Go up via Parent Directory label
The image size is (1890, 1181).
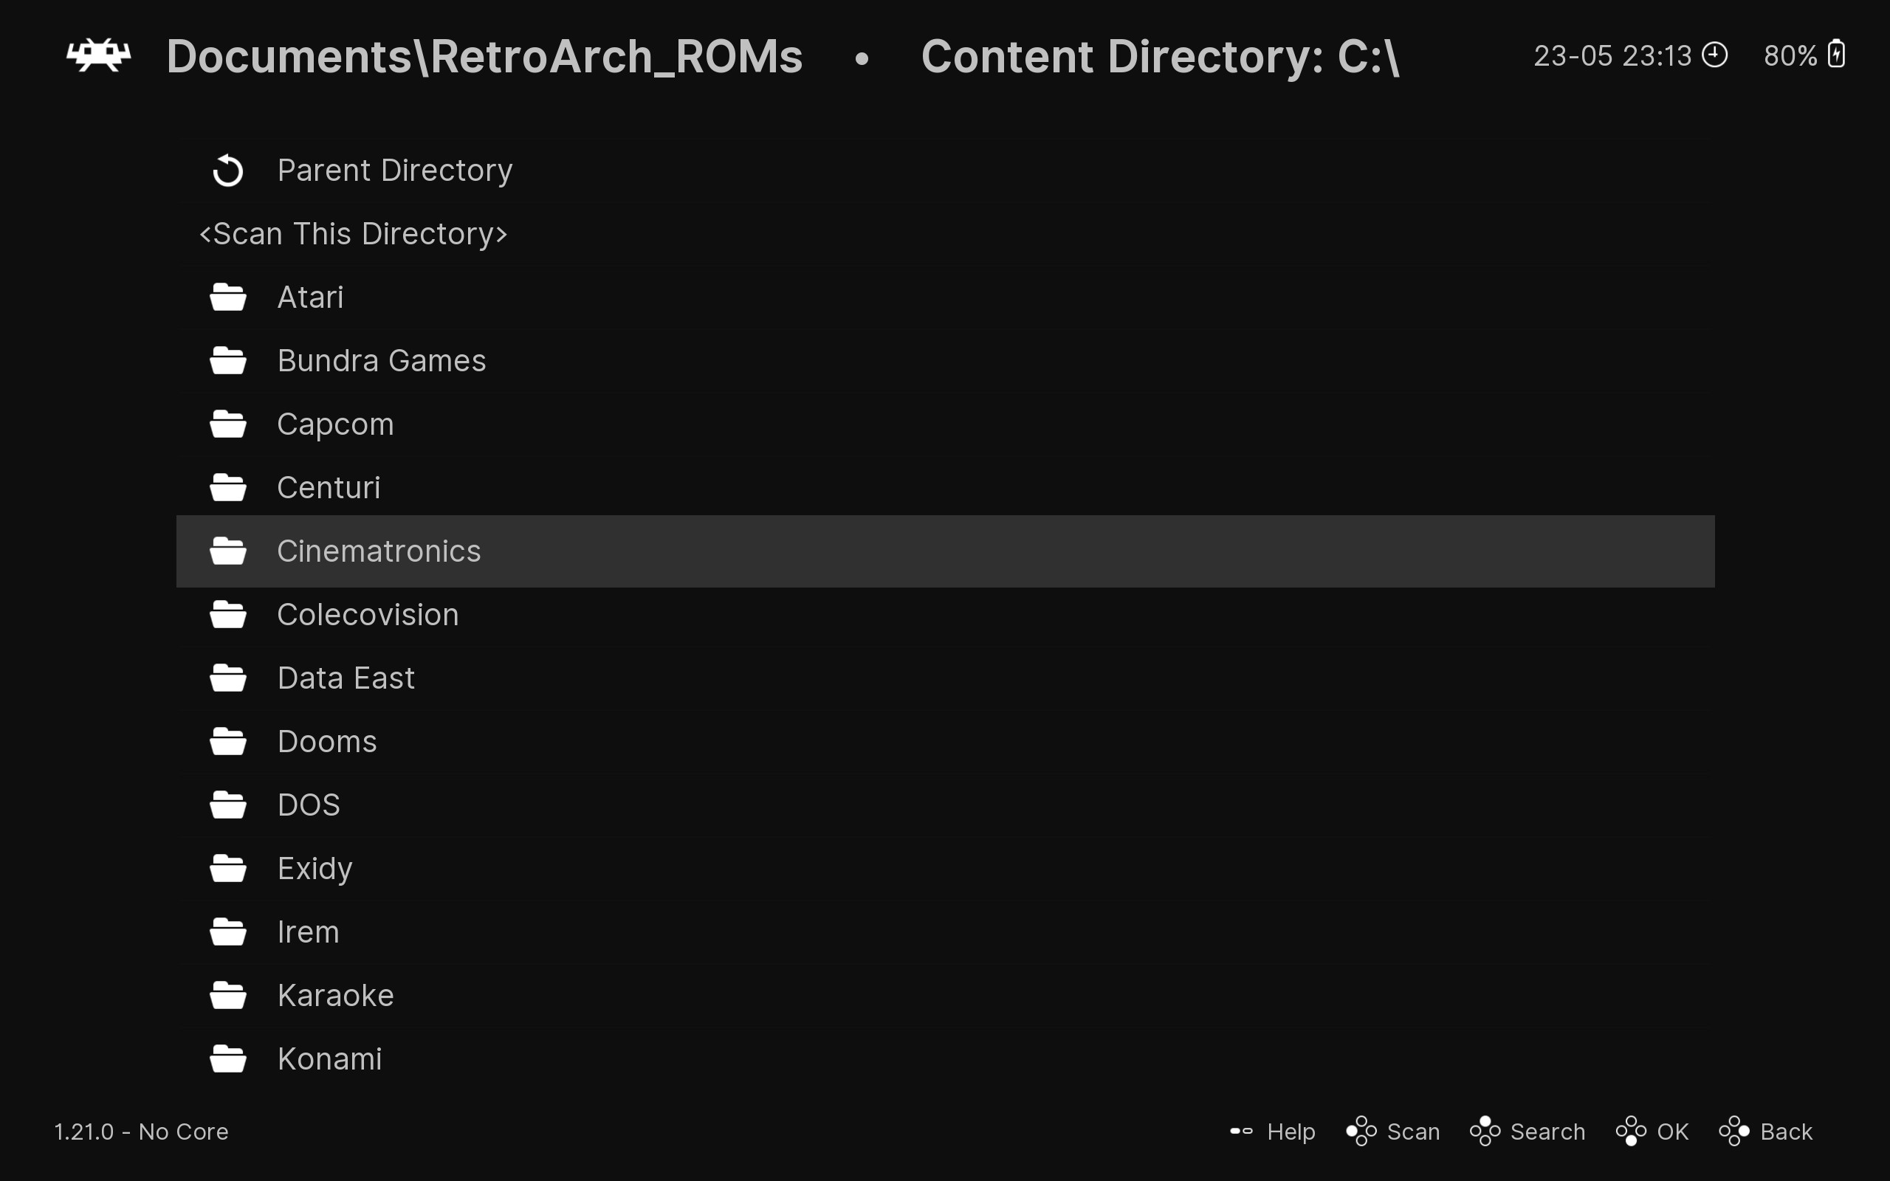[x=395, y=171]
